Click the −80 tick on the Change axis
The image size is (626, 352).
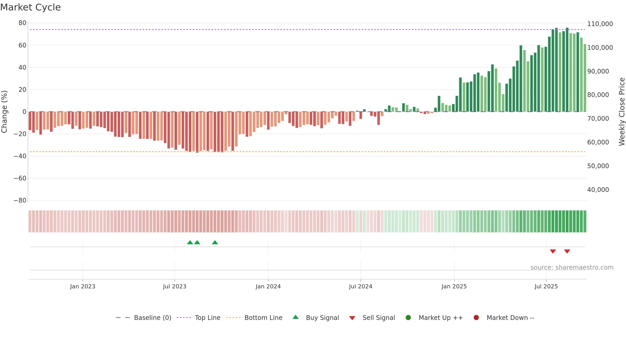[x=20, y=201]
